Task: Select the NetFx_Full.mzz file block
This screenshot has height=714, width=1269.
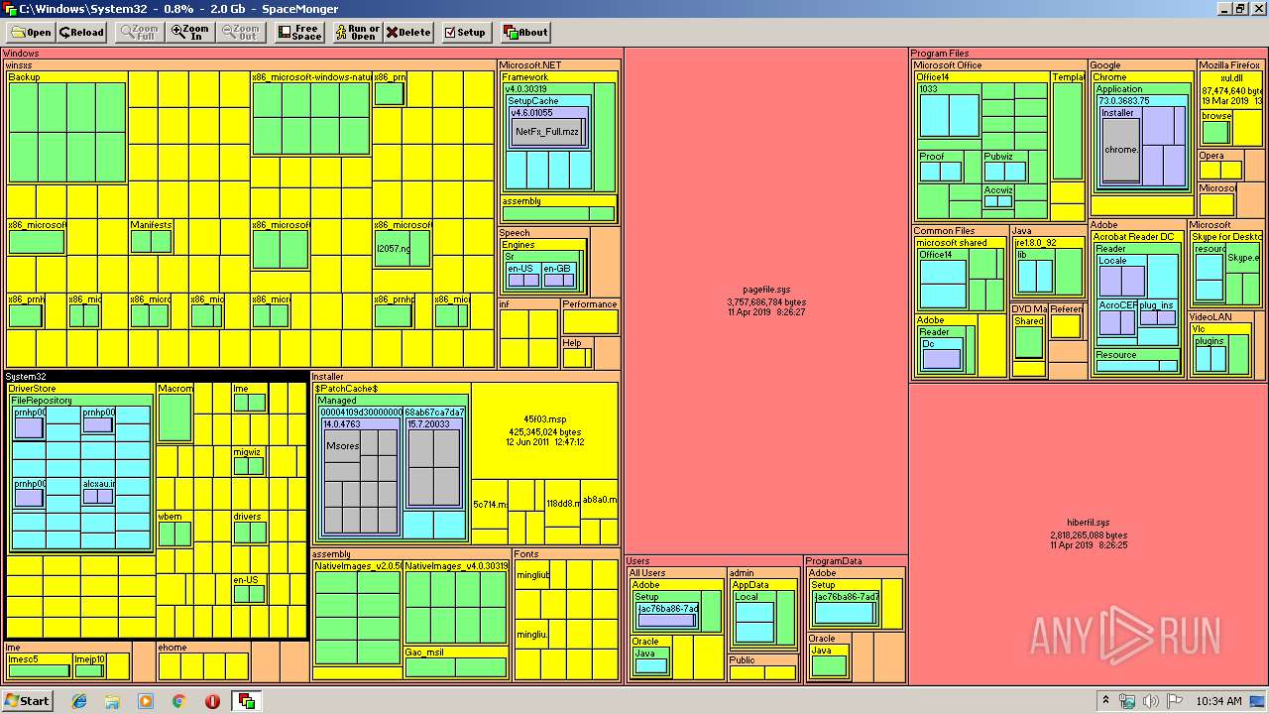Action: click(x=546, y=132)
